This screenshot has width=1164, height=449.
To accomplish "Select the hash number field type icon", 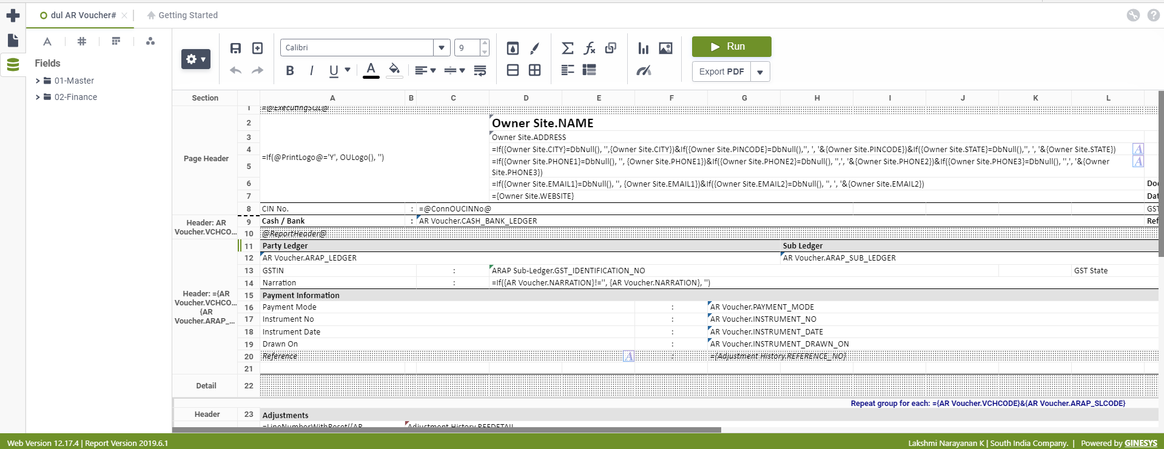I will (x=82, y=41).
